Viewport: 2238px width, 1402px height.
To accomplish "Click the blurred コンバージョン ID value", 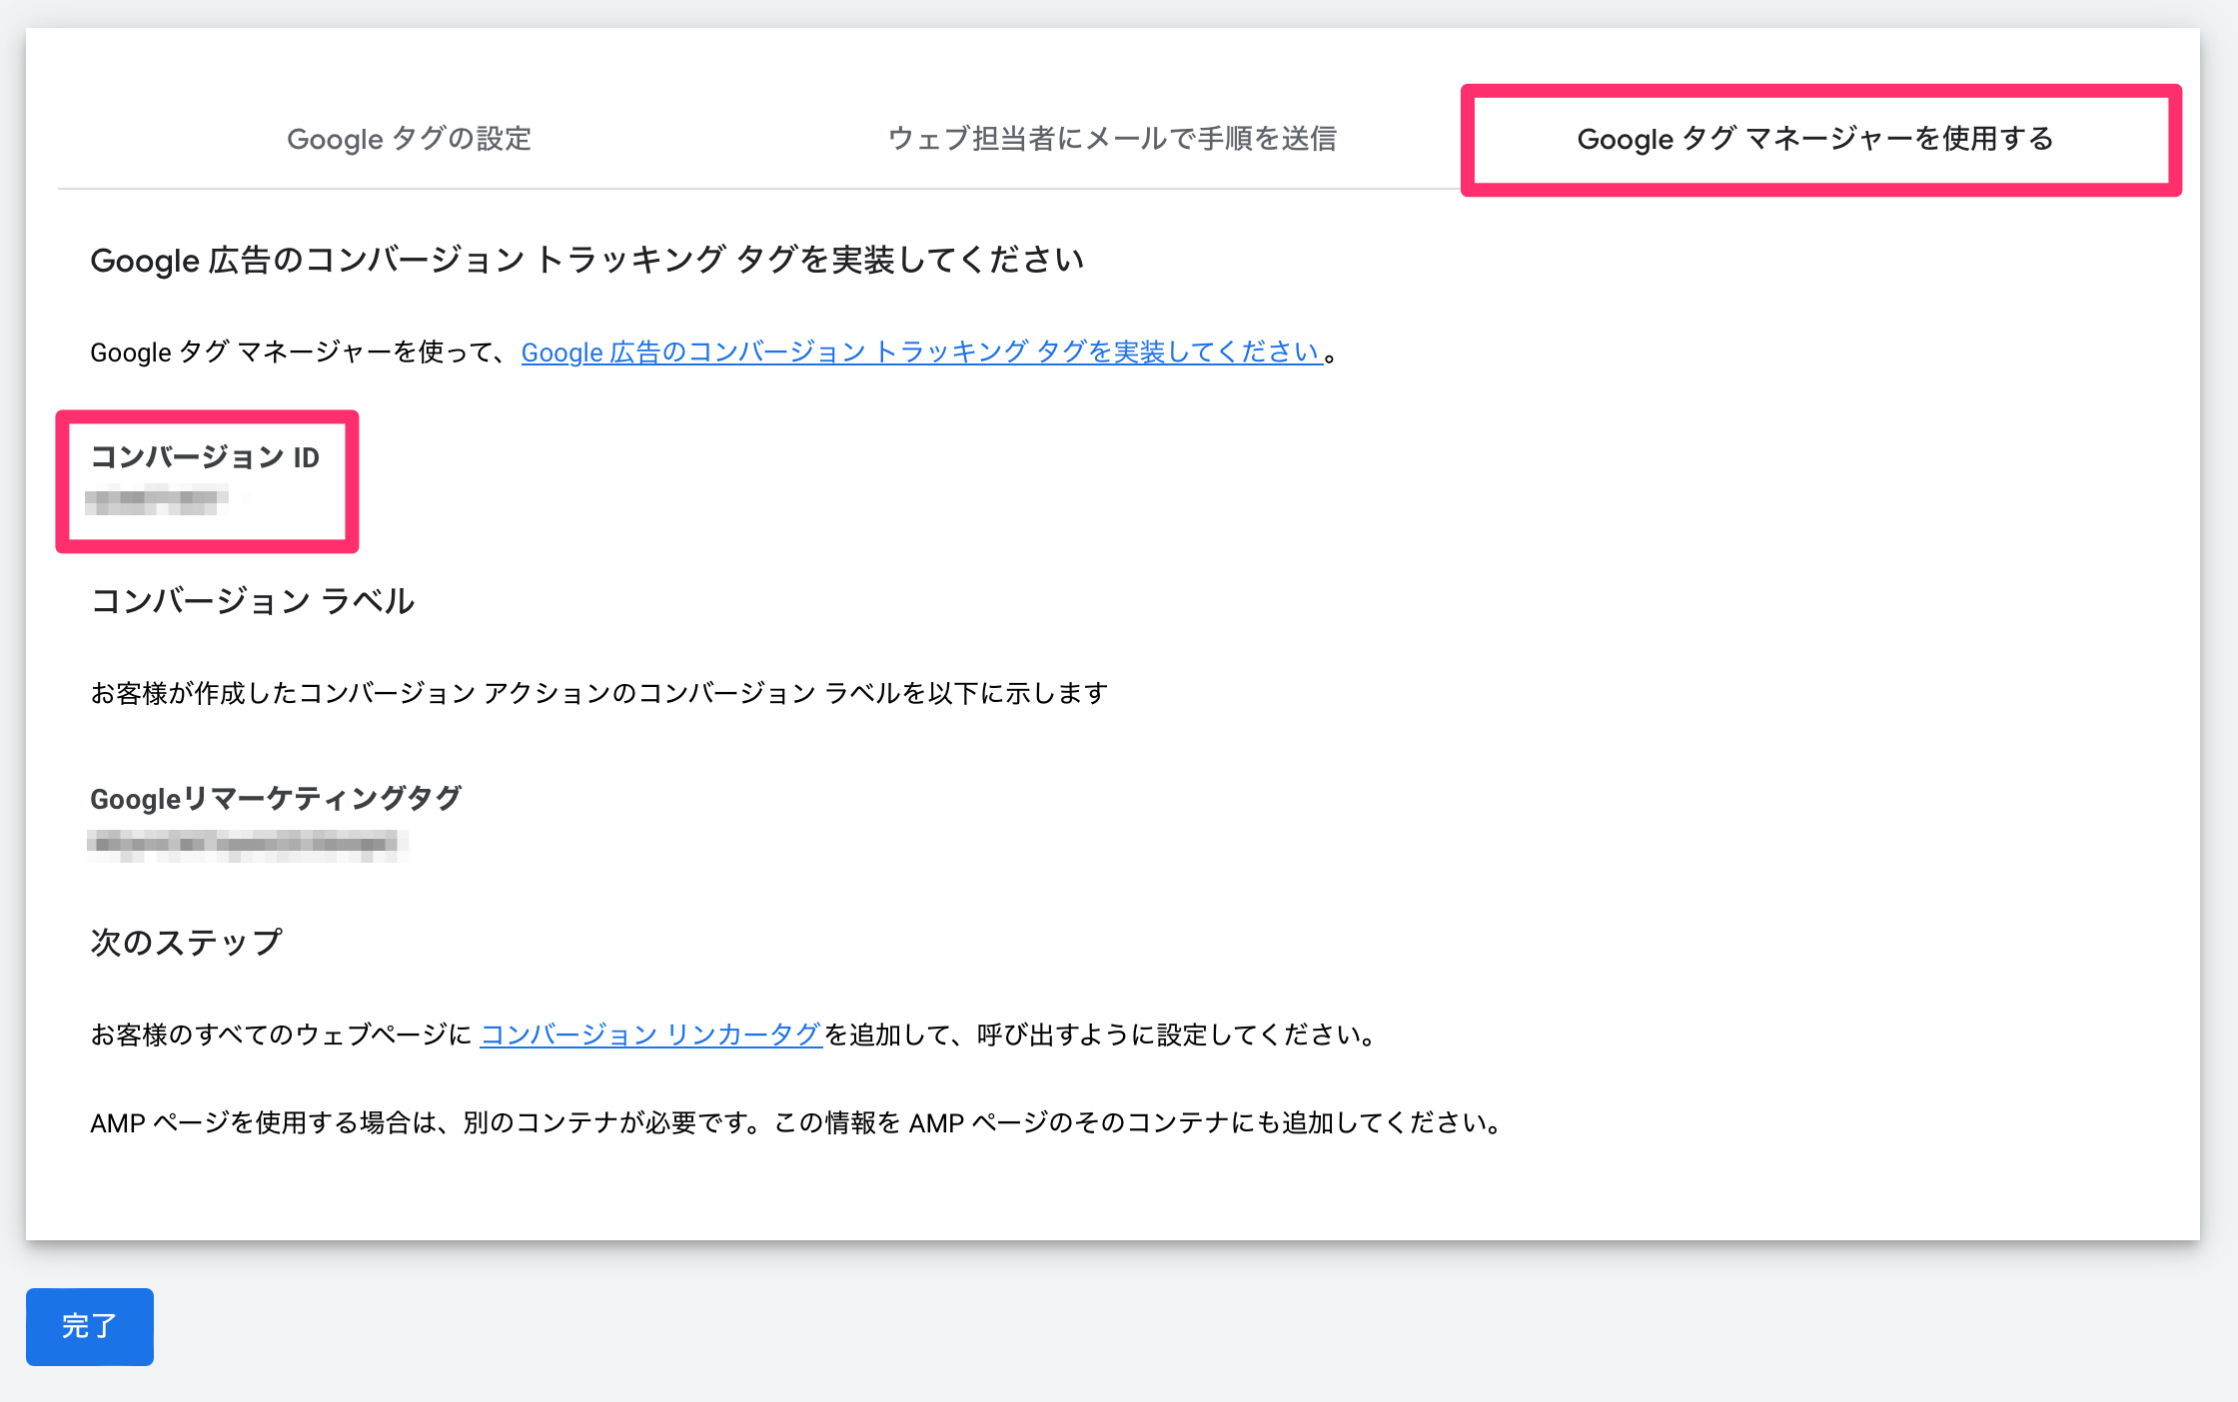I will (157, 498).
